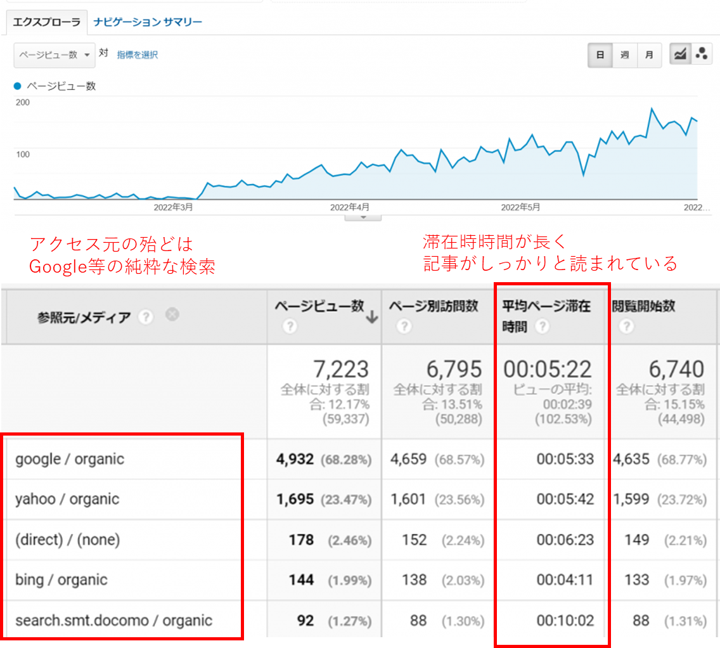Open the yahoo / organic source row
The image size is (720, 648).
tap(67, 499)
